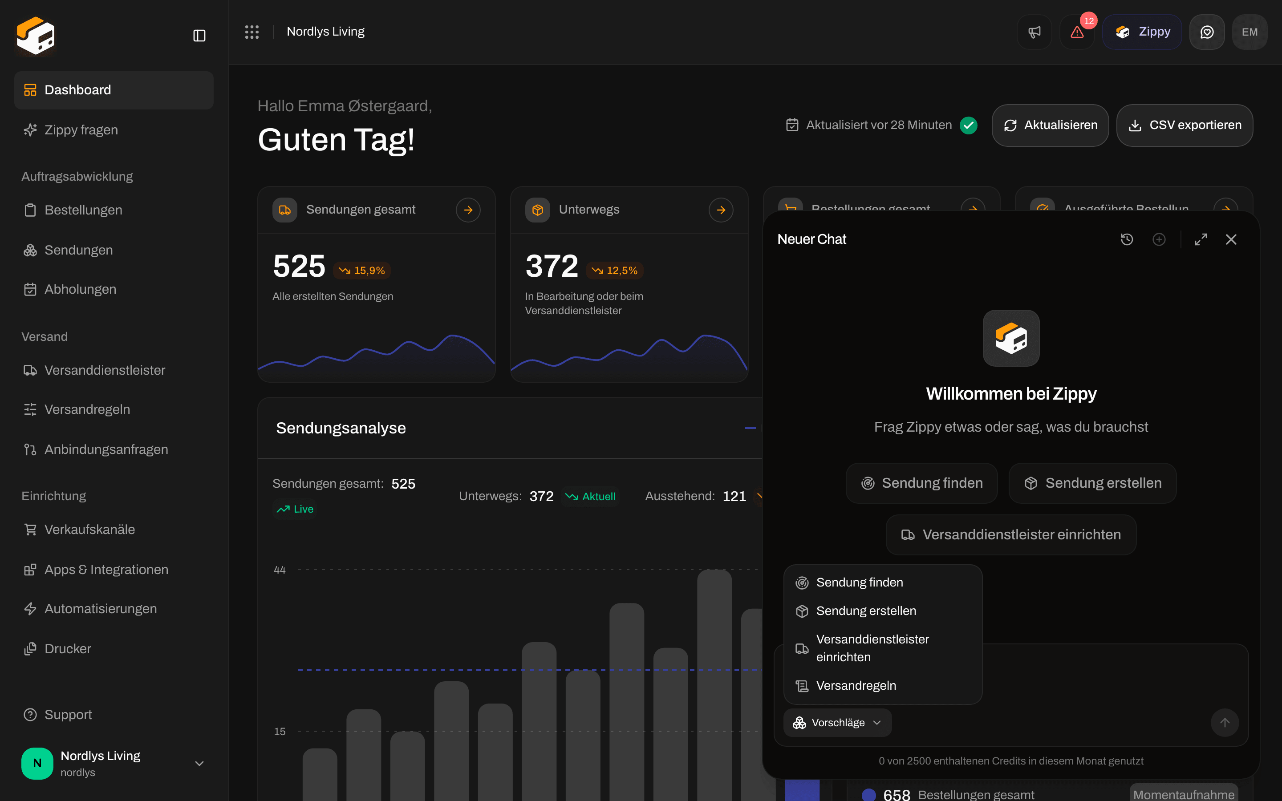The width and height of the screenshot is (1282, 801).
Task: Select Sendung erstellen in the suggestions list
Action: pyautogui.click(x=883, y=611)
